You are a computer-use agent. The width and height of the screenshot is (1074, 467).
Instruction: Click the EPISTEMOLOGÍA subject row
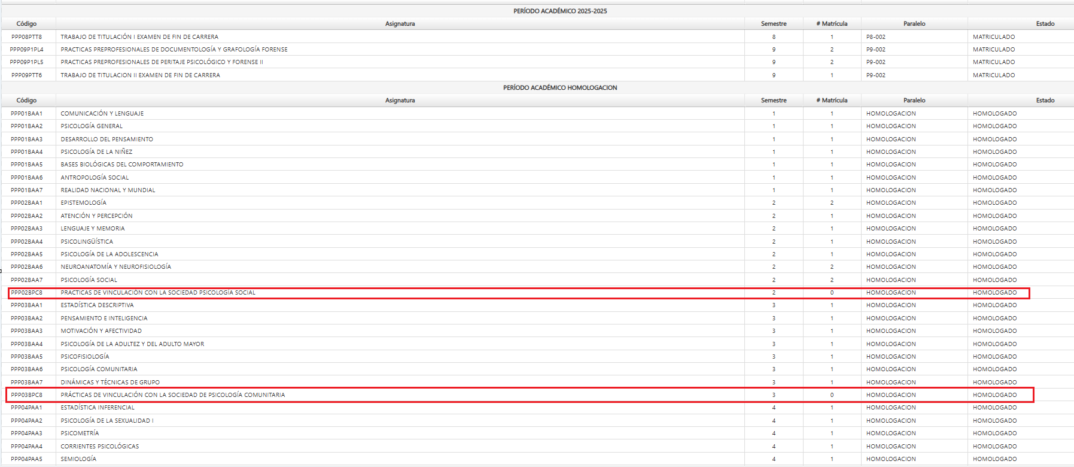84,203
